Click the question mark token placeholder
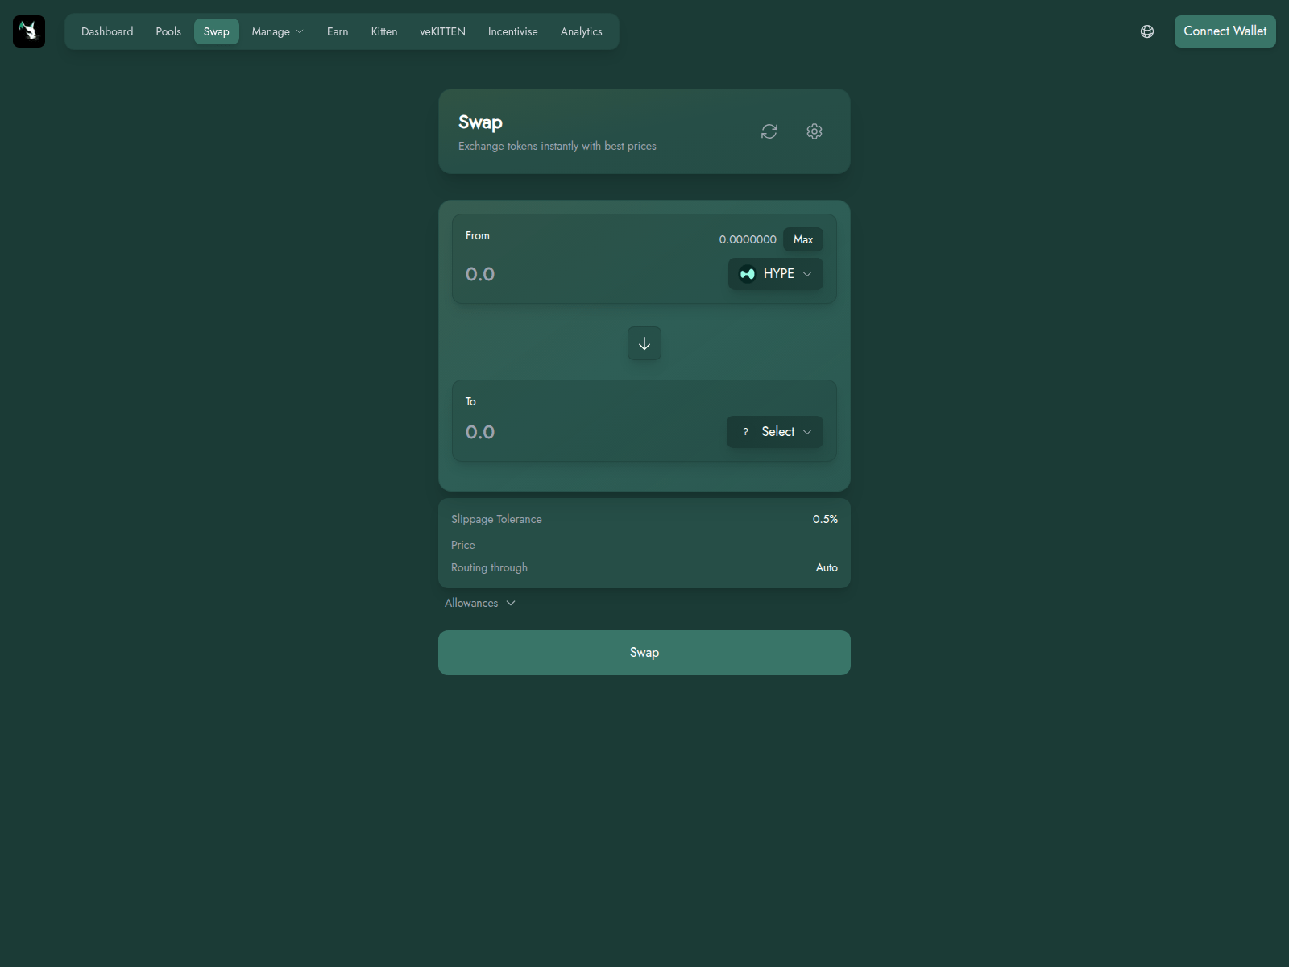The image size is (1289, 967). [746, 432]
